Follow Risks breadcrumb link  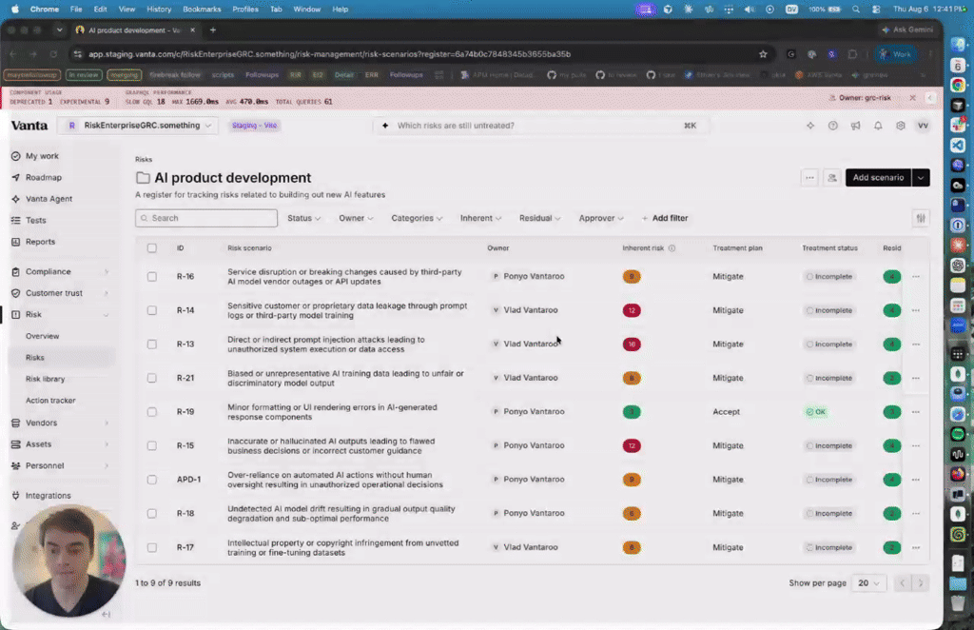[144, 160]
